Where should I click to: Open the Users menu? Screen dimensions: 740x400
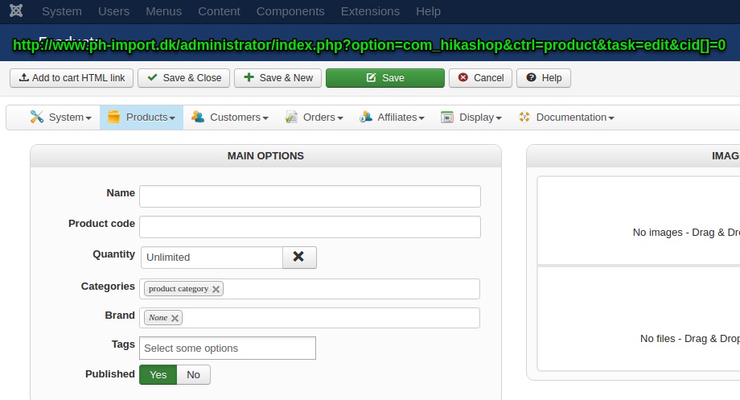113,11
